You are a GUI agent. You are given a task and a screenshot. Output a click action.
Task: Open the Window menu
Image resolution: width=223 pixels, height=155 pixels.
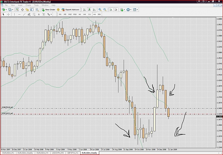pyautogui.click(x=45, y=5)
